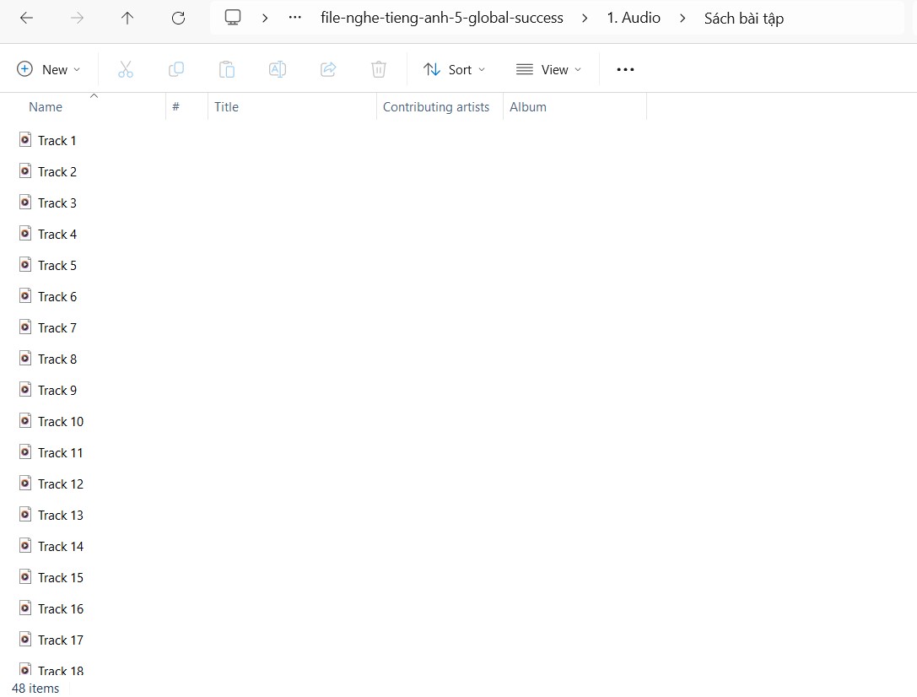Click the Paste icon in the toolbar
Viewport: 917px width, 697px height.
[227, 69]
